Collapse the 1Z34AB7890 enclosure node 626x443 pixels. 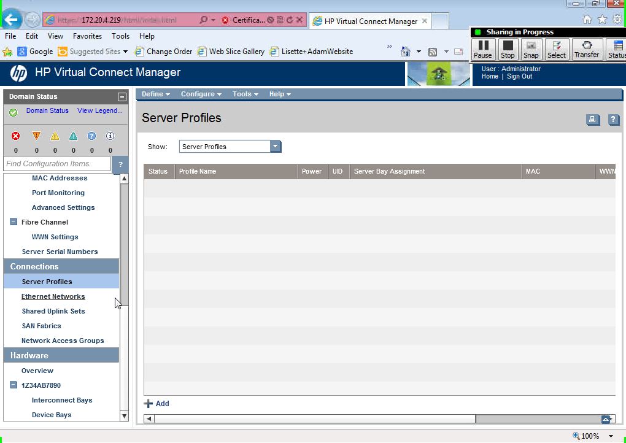(14, 385)
